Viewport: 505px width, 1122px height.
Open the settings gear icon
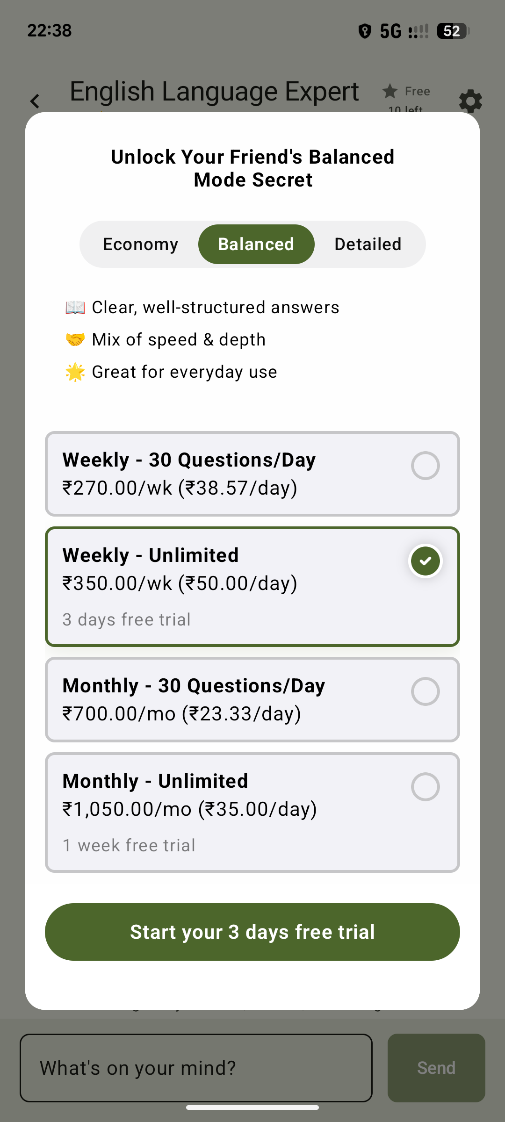(x=470, y=101)
